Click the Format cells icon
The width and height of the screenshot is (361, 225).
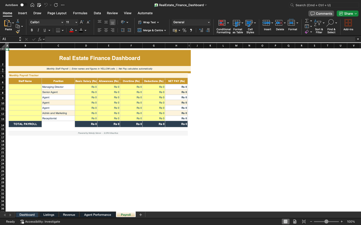(291, 23)
